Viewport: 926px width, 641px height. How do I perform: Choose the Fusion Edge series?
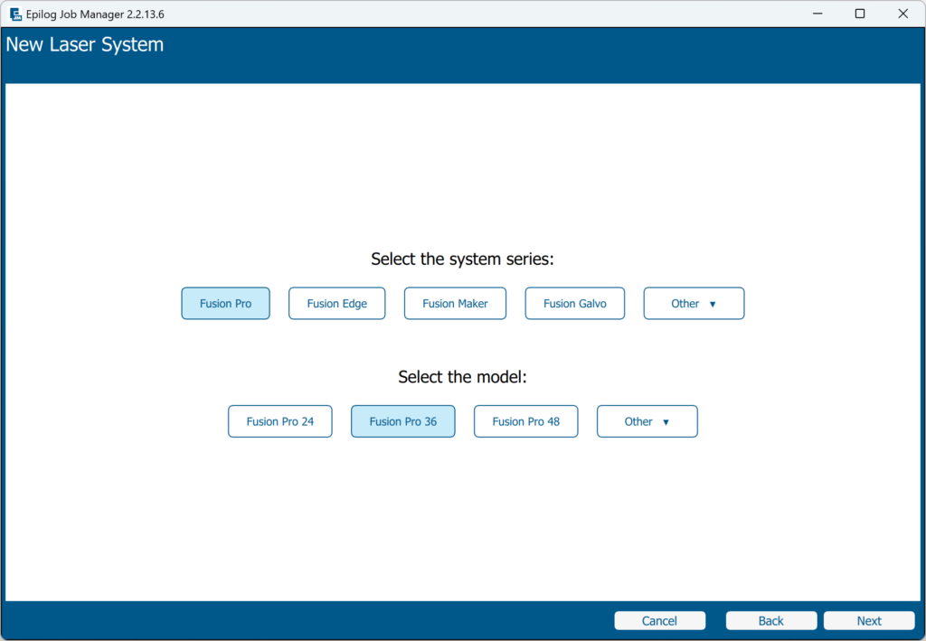336,304
